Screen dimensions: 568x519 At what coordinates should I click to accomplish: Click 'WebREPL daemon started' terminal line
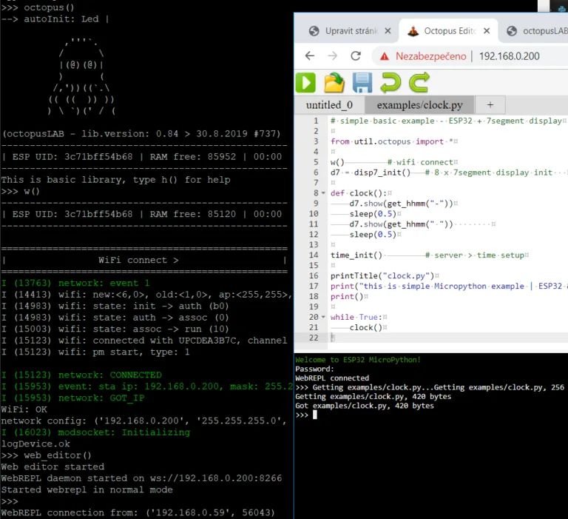pyautogui.click(x=141, y=478)
